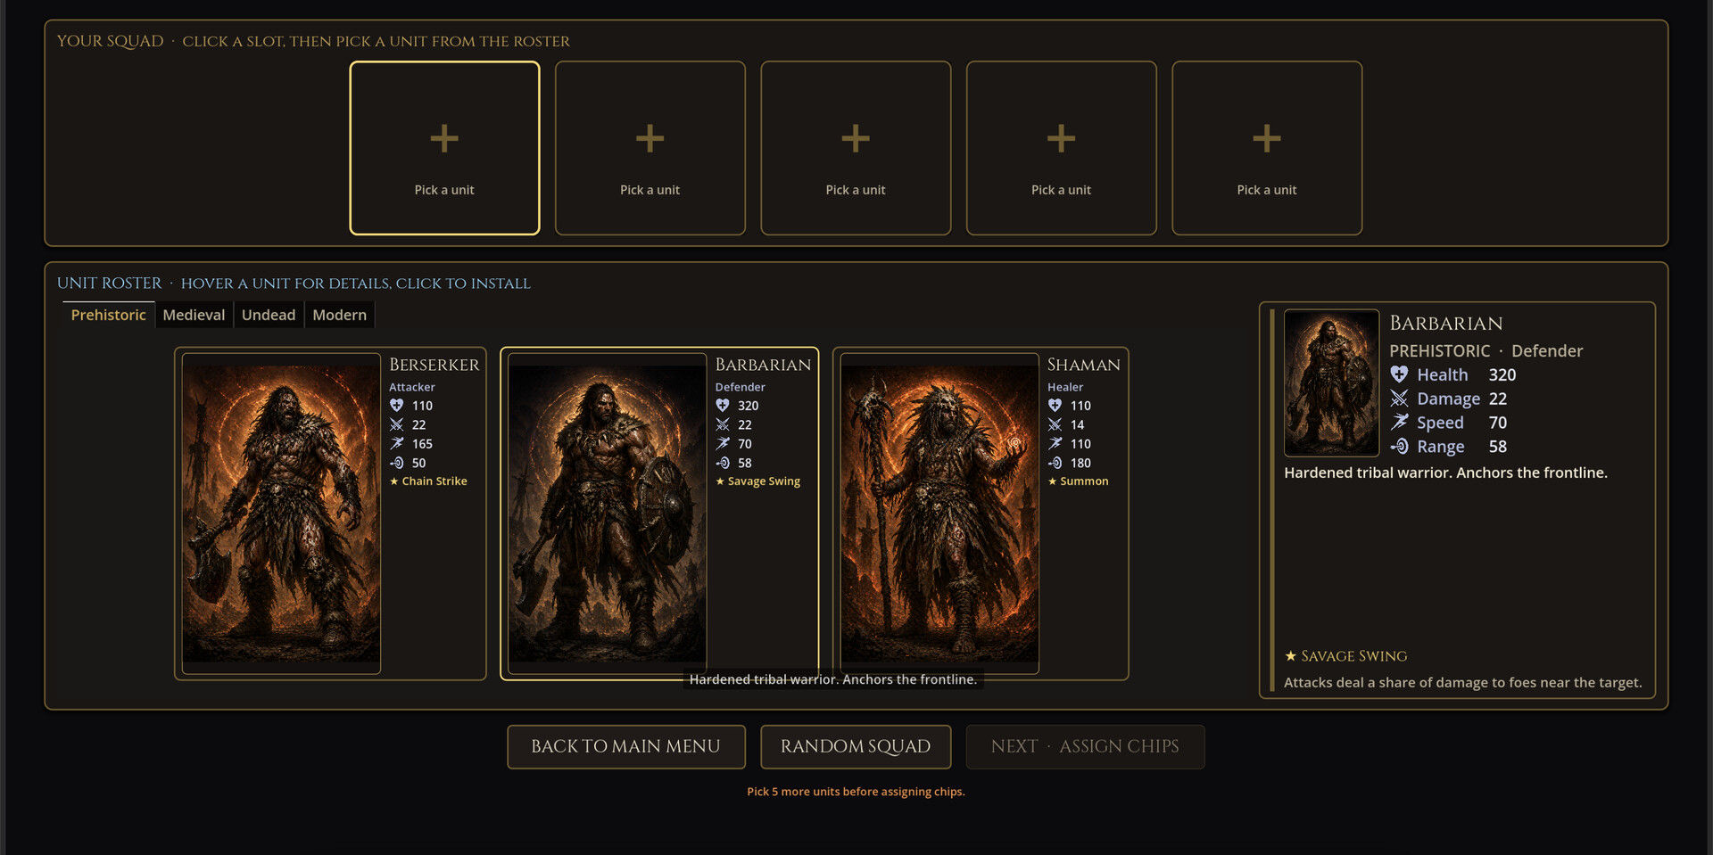Select the third empty squad slot
Screen dimensions: 1713x855
[856, 148]
